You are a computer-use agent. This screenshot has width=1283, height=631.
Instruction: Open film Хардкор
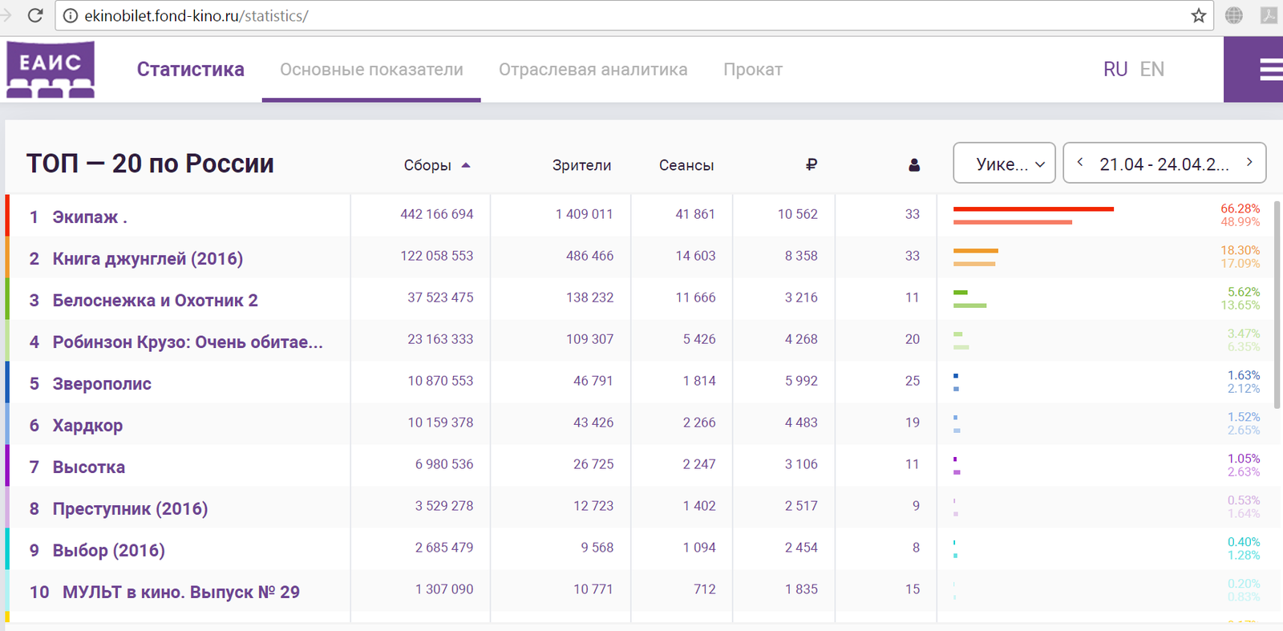[x=87, y=426]
